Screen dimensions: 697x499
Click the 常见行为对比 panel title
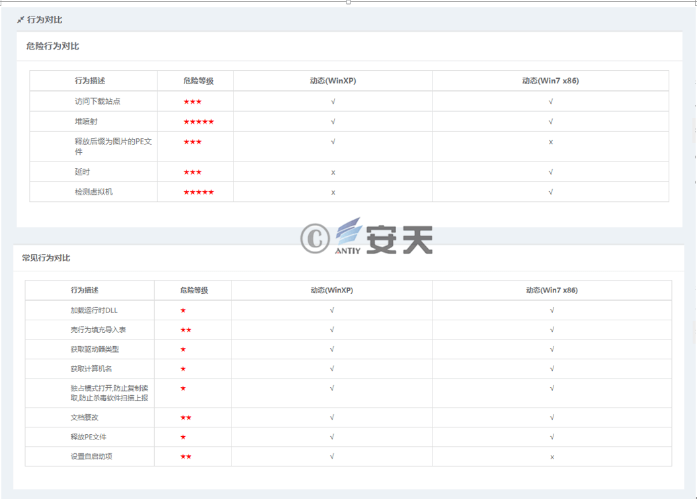coord(46,258)
